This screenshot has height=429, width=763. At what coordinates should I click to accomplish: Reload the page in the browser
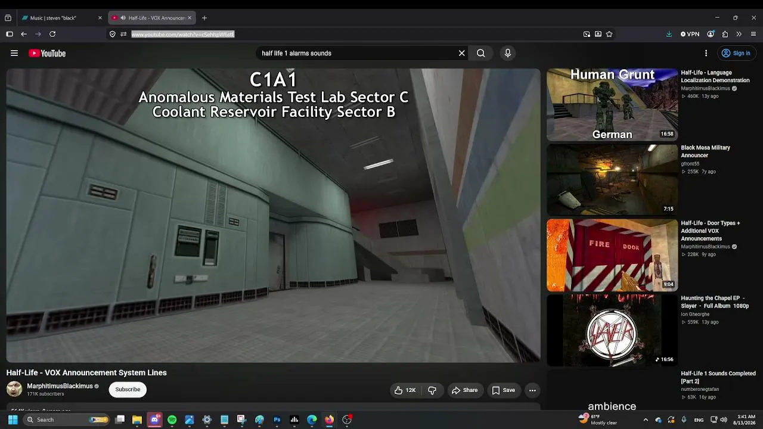pos(52,34)
